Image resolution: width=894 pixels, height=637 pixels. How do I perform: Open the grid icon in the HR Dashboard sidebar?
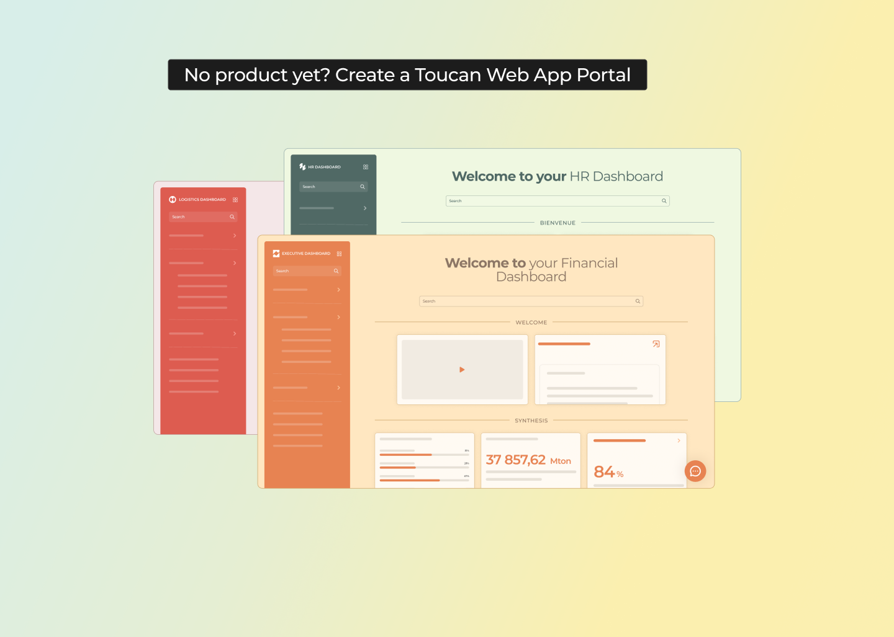[366, 167]
